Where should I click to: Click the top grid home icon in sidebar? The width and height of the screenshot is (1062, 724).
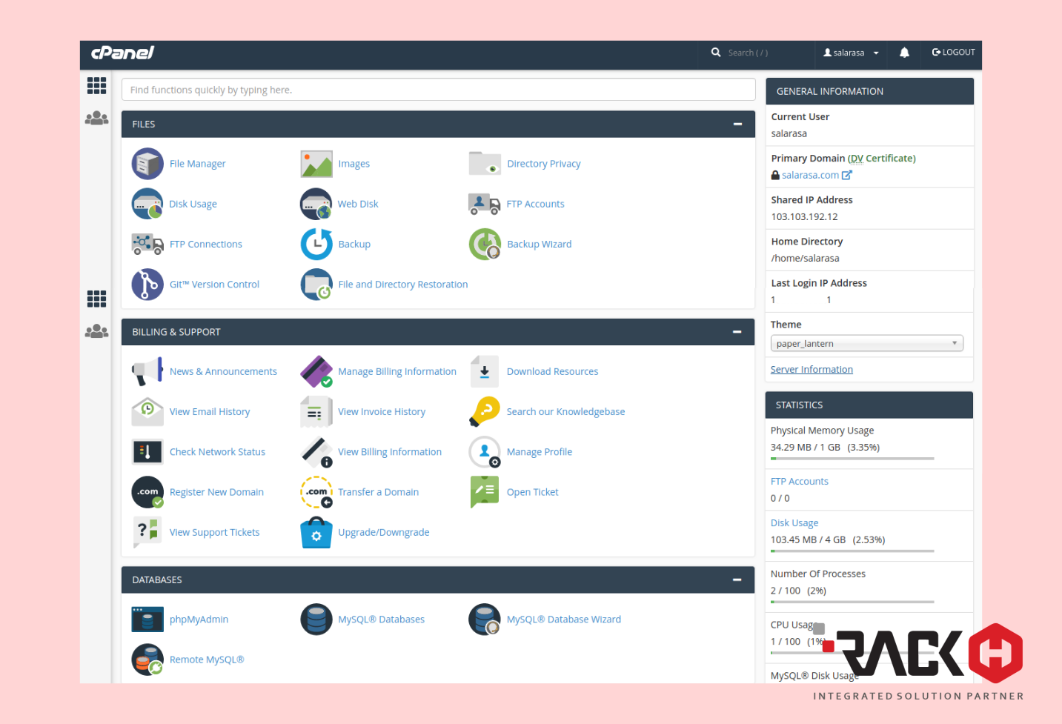coord(97,85)
